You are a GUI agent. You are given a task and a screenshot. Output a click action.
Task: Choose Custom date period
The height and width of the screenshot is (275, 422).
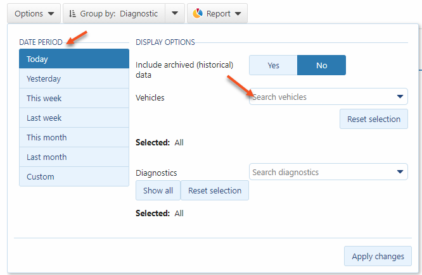pyautogui.click(x=74, y=177)
